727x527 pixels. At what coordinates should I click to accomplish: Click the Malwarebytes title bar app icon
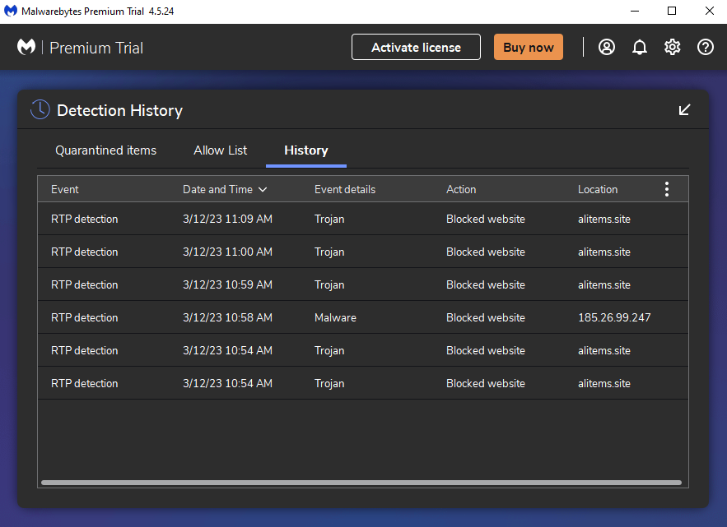point(10,11)
